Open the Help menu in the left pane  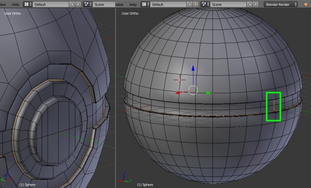(15, 4)
